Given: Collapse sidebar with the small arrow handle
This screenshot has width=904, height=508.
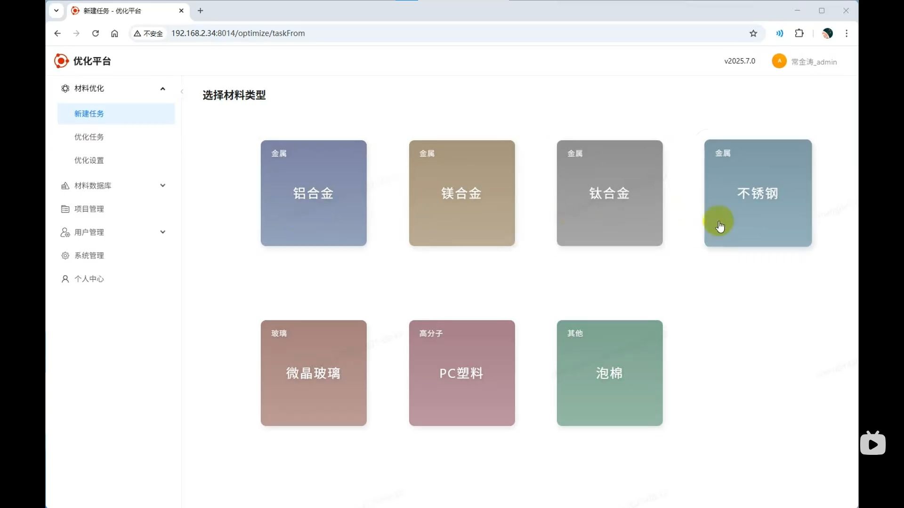Looking at the screenshot, I should [x=182, y=92].
